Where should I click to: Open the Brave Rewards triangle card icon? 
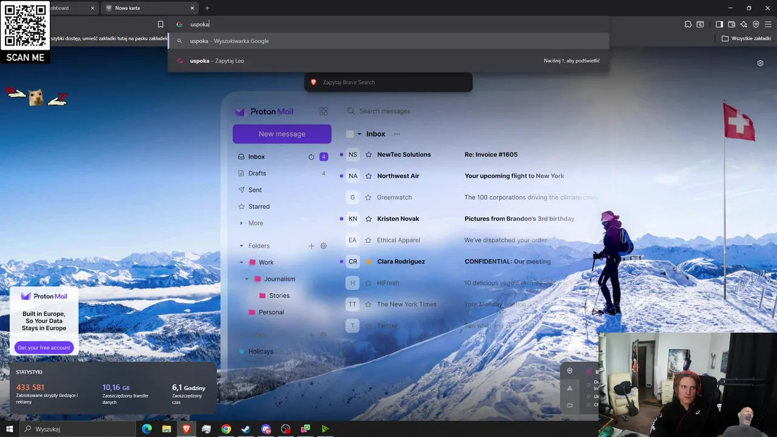coord(569,388)
